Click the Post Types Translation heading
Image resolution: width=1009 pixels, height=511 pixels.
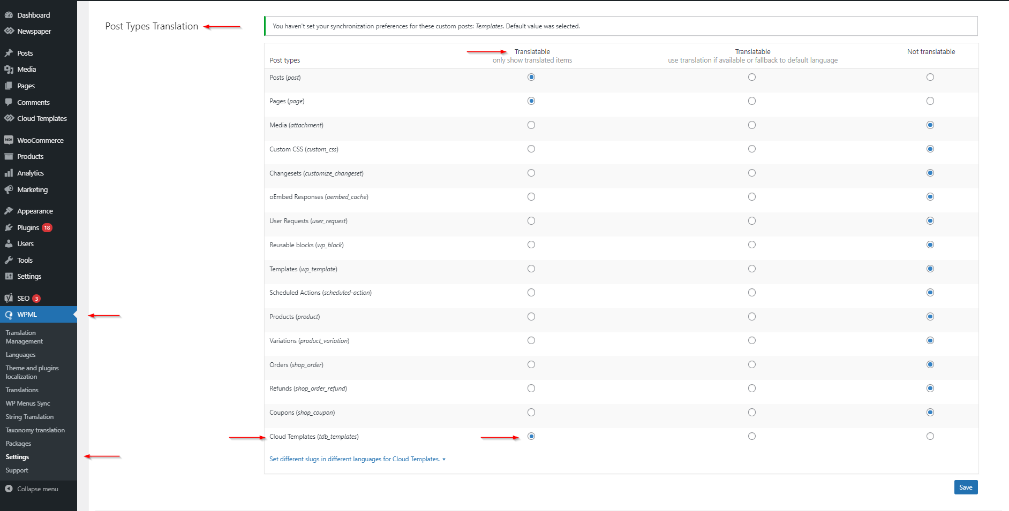coord(152,26)
